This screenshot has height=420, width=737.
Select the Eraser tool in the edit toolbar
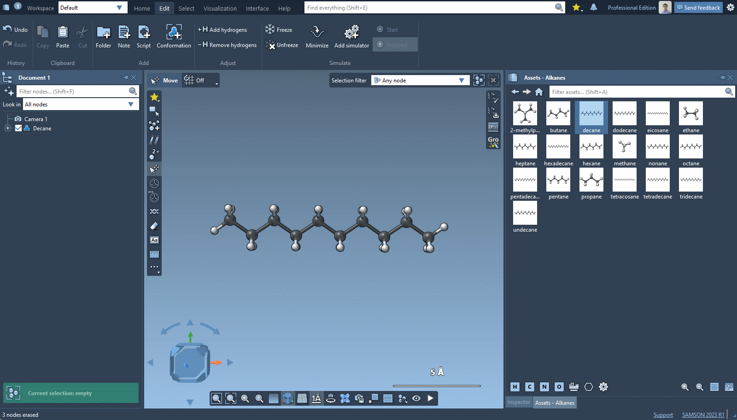coord(154,226)
